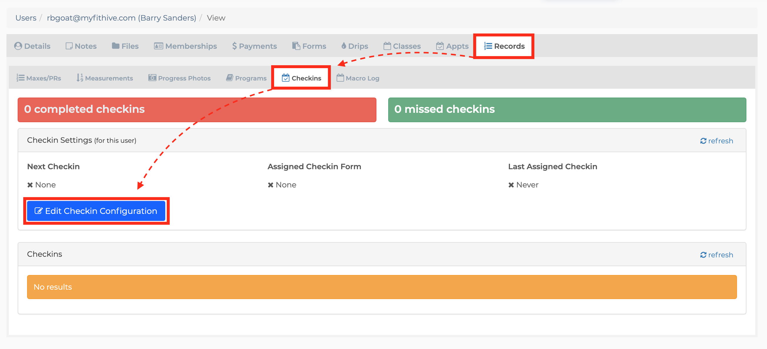Screen dimensions: 767x349
Task: Open the Progress Photos sub-tab
Action: (179, 78)
